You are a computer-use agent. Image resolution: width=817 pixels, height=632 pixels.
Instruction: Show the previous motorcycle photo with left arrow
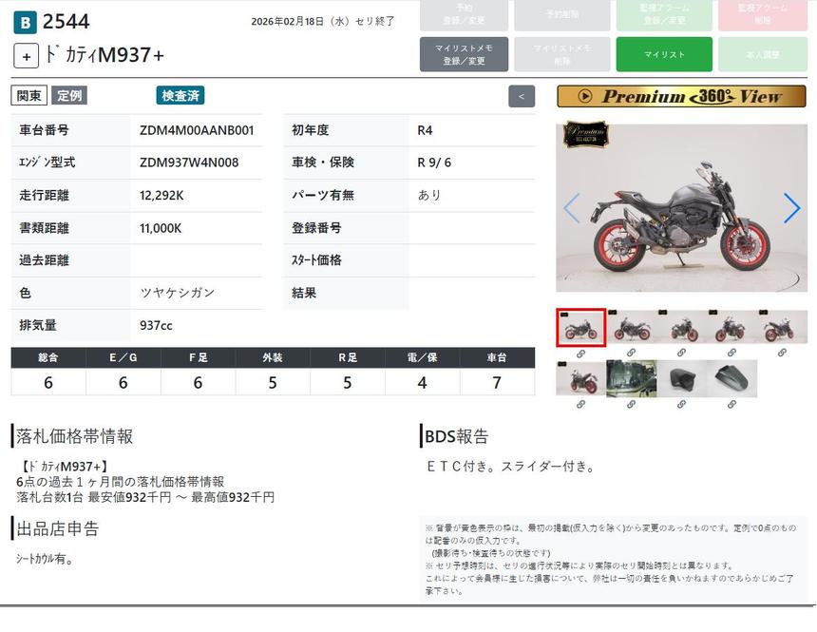tap(572, 208)
